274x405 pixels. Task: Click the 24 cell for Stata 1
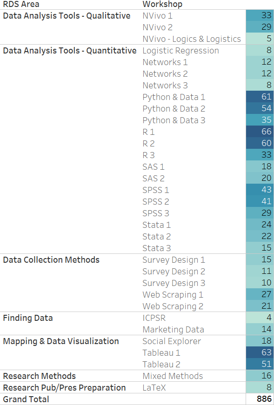(260, 225)
